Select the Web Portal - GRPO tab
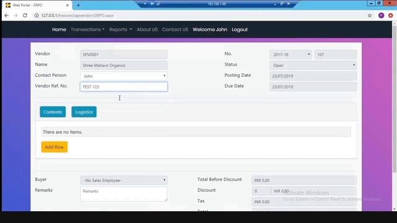The height and width of the screenshot is (223, 397). point(37,5)
